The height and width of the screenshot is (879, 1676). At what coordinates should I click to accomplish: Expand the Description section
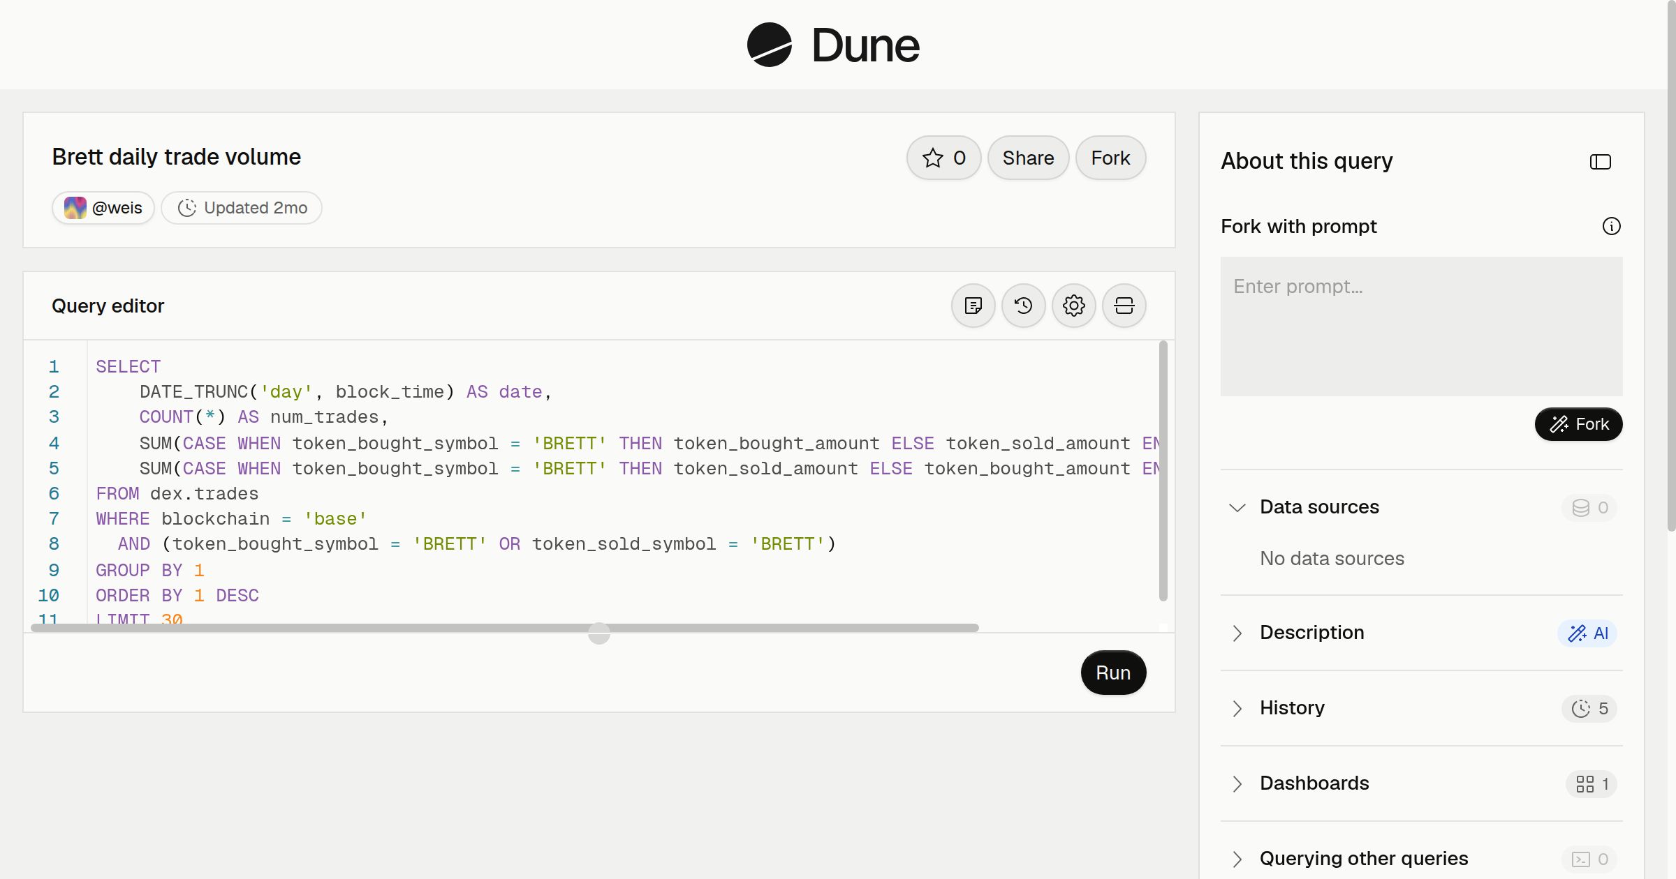tap(1237, 633)
